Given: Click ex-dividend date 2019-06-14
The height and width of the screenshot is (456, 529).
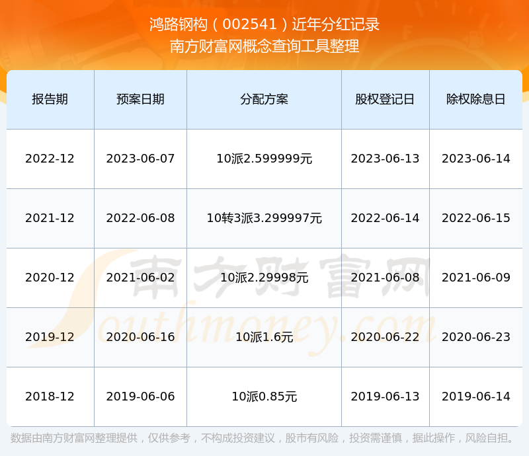Looking at the screenshot, I should pyautogui.click(x=475, y=397).
